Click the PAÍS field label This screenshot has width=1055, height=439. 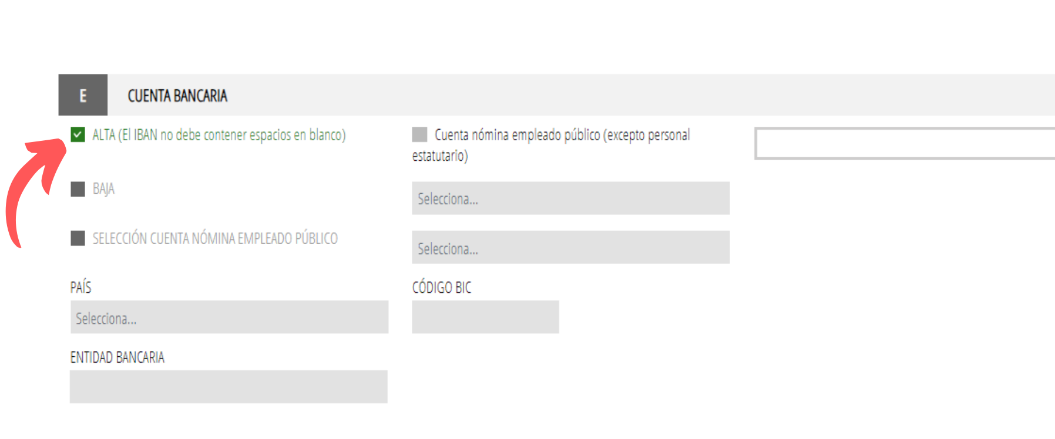[80, 287]
